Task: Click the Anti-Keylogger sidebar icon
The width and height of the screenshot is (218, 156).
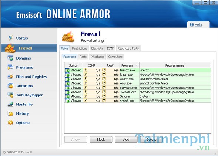Action: 10,95
